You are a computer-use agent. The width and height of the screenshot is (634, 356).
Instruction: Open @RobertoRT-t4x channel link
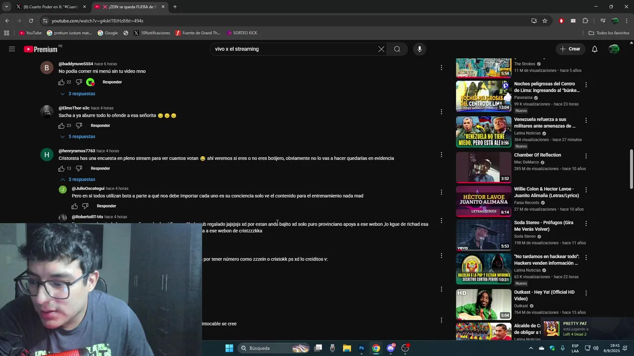(x=88, y=217)
